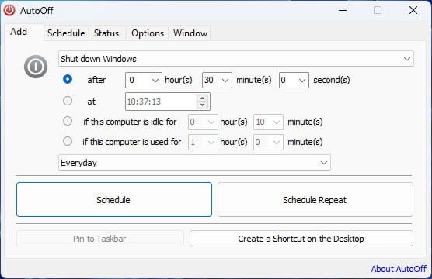The height and width of the screenshot is (279, 432).
Task: Open the after minute(s) dropdown showing 30
Action: pos(217,80)
